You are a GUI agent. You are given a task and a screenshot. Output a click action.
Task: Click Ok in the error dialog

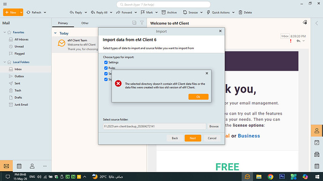(198, 97)
